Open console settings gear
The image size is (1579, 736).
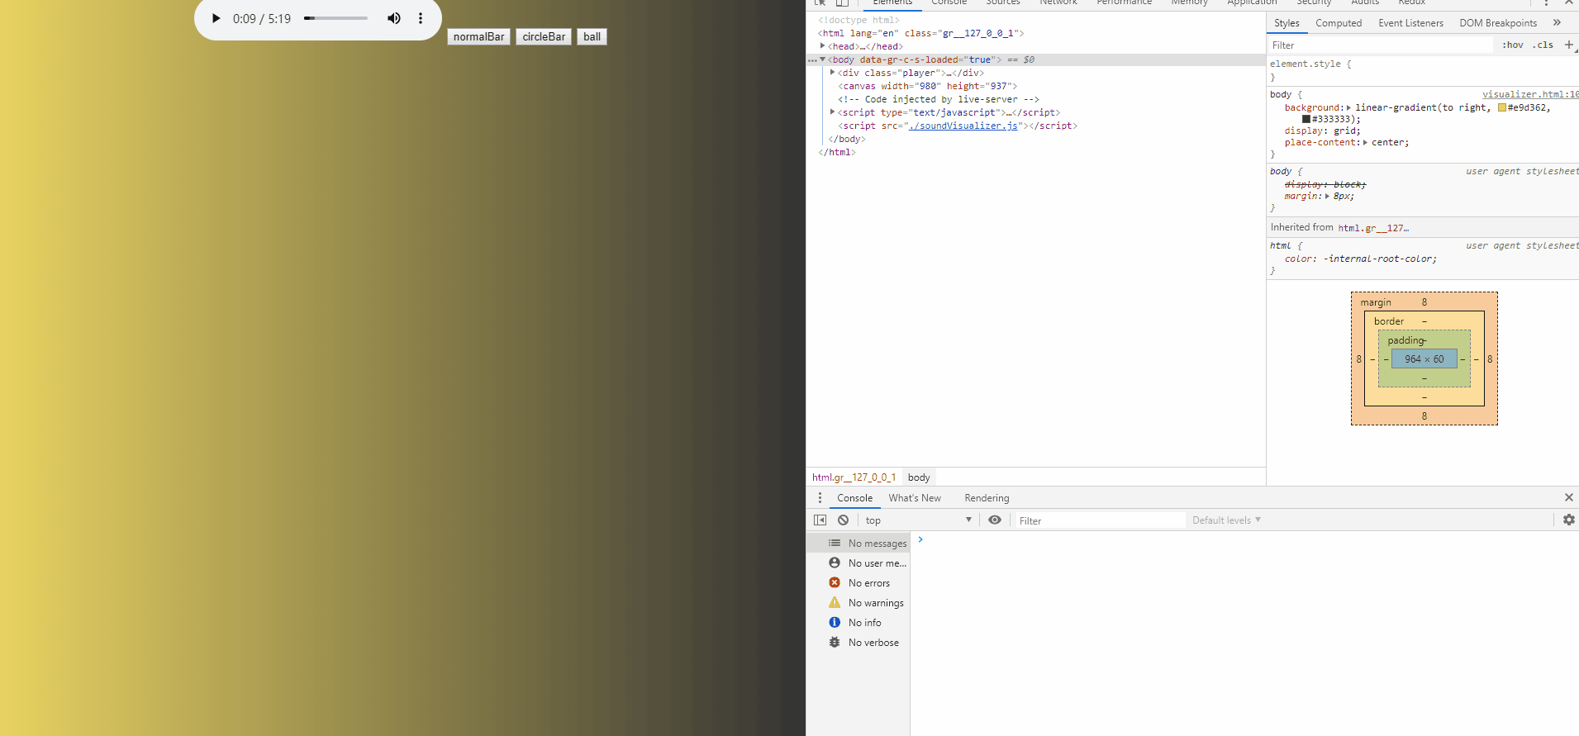tap(1568, 520)
